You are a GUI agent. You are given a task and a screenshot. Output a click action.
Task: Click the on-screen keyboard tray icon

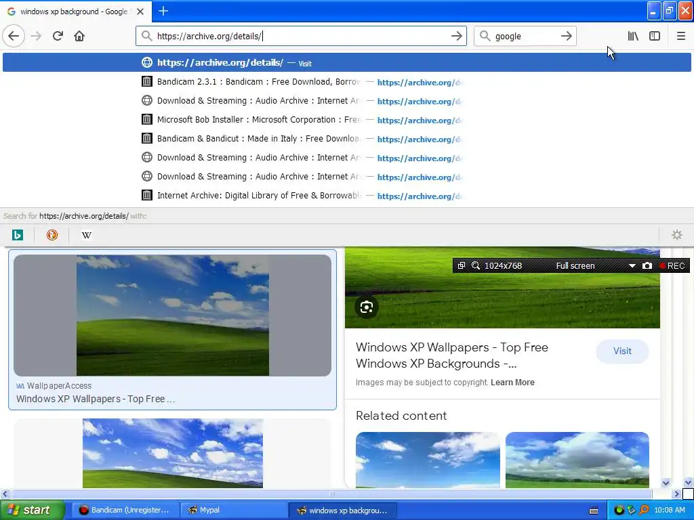594,511
